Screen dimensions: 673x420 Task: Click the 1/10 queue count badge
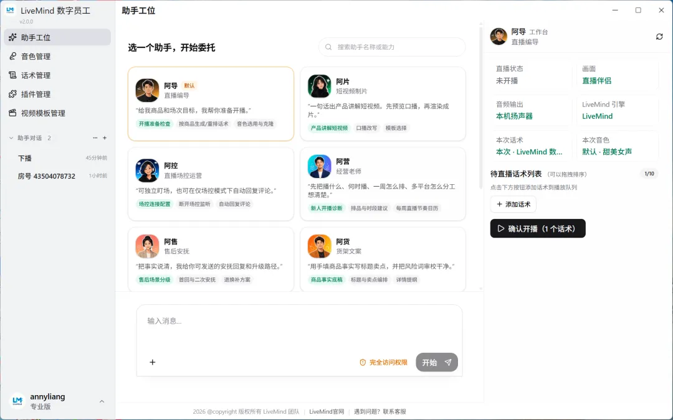click(x=649, y=174)
